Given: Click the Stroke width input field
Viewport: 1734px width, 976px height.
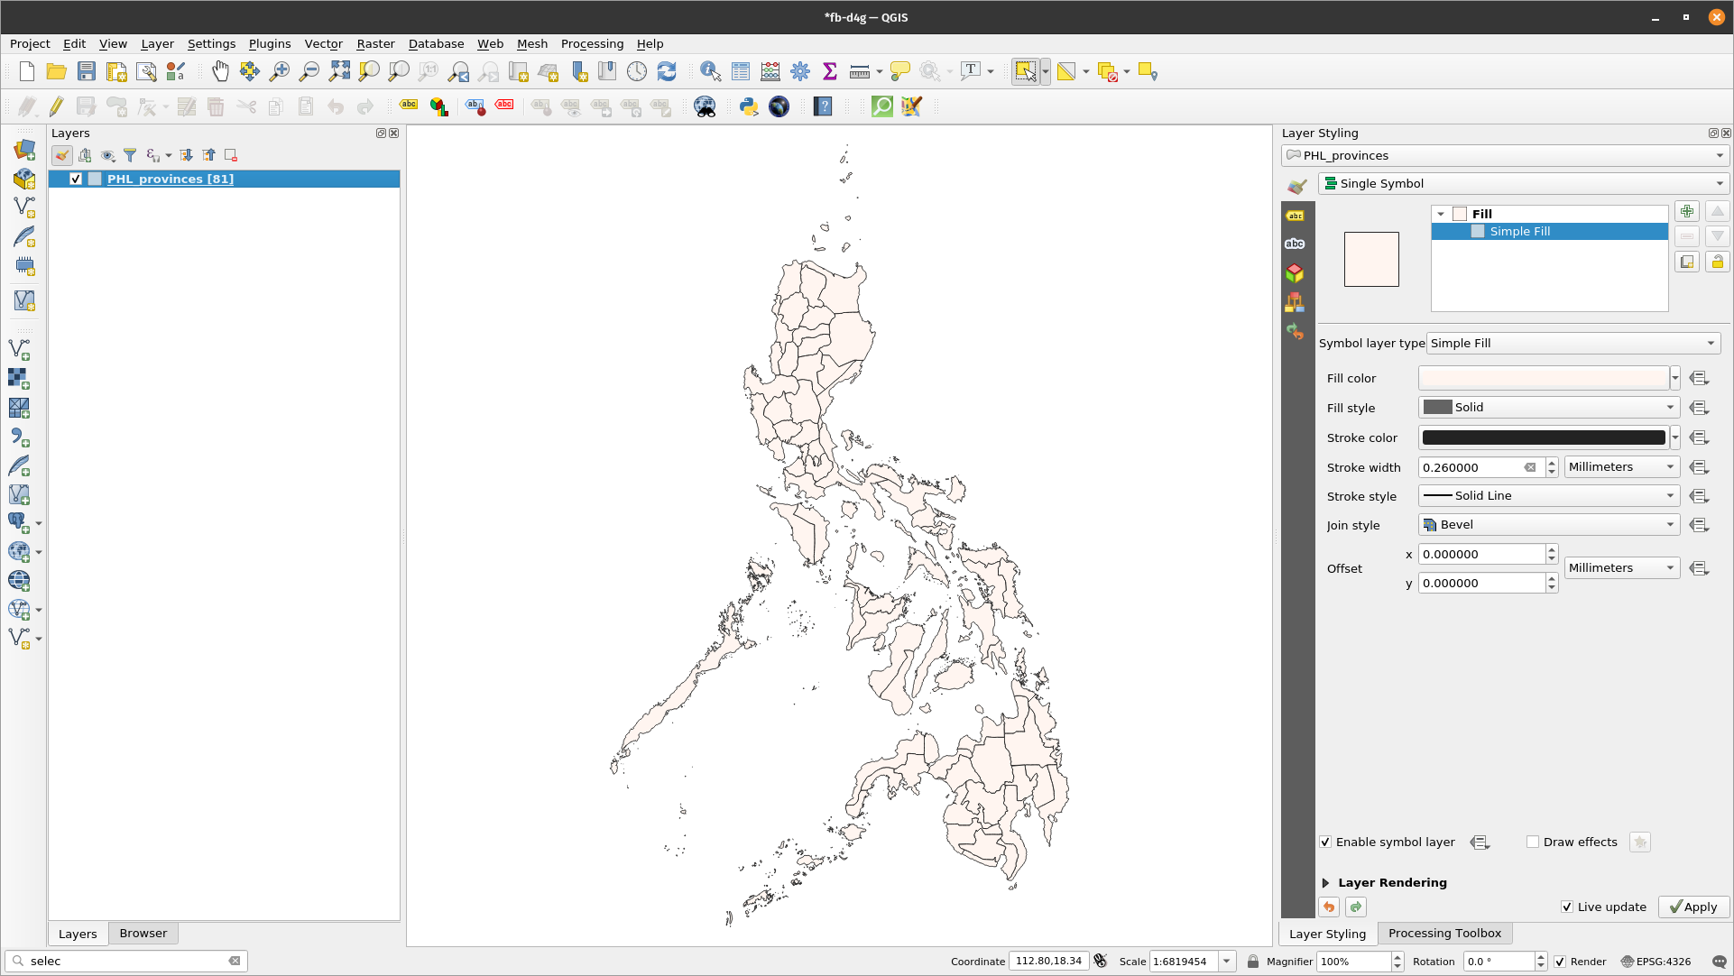Looking at the screenshot, I should pos(1471,467).
